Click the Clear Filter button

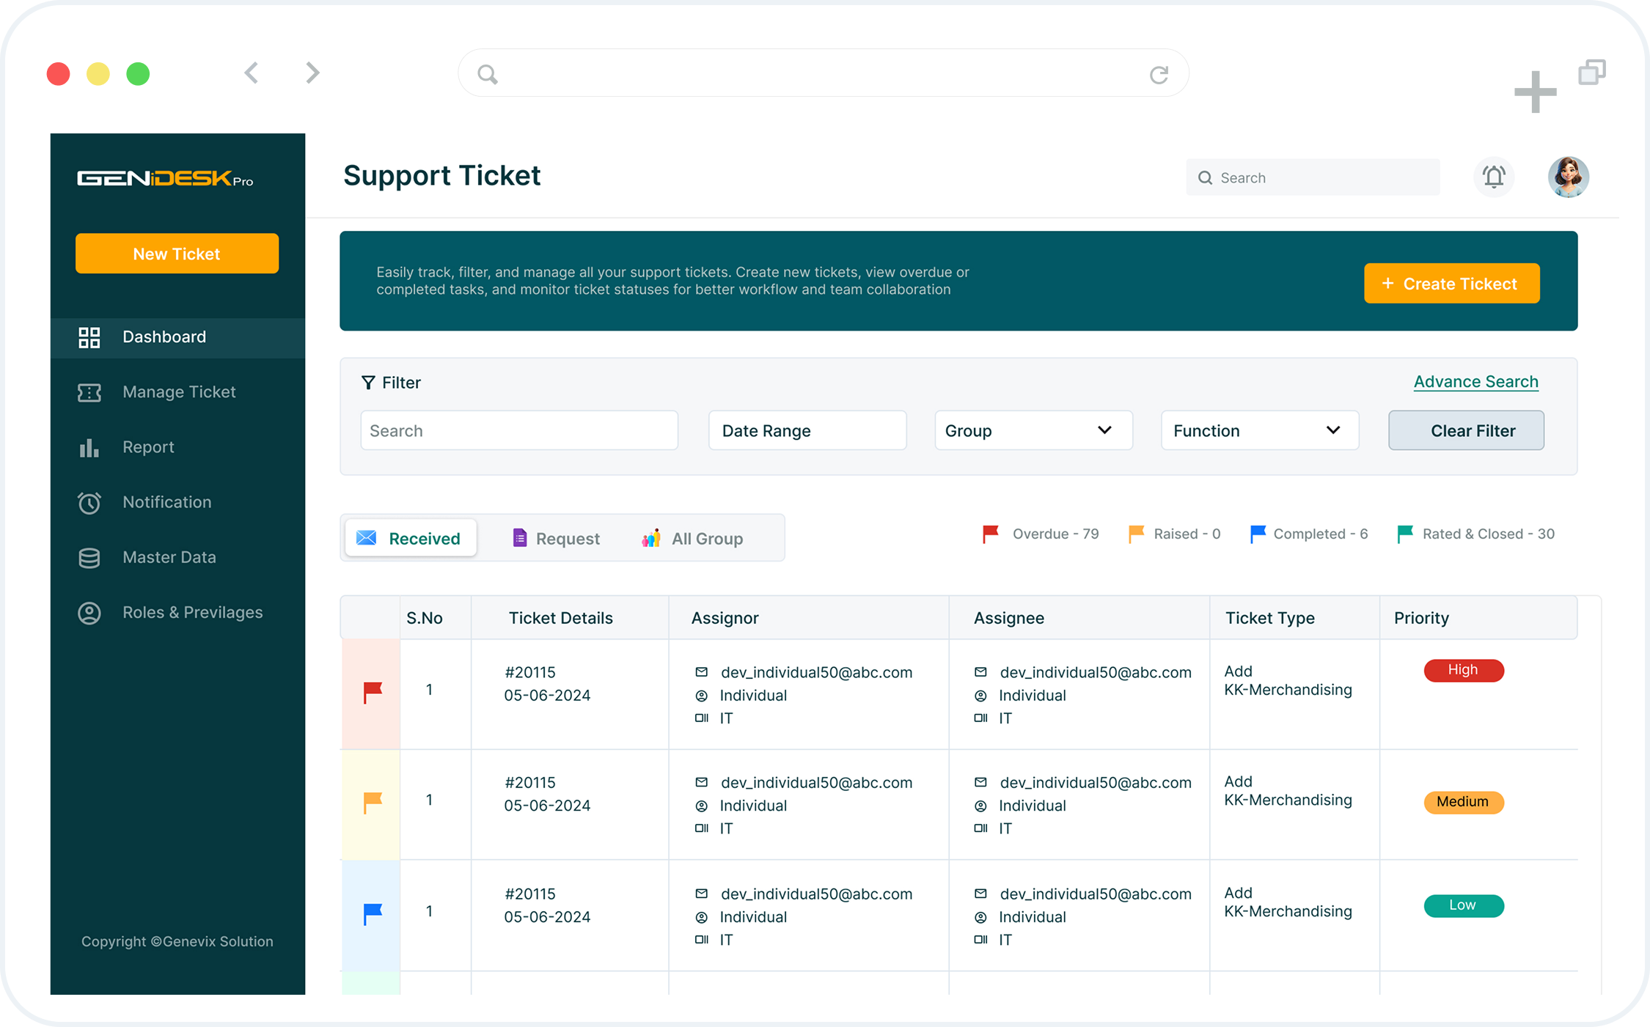pyautogui.click(x=1466, y=430)
